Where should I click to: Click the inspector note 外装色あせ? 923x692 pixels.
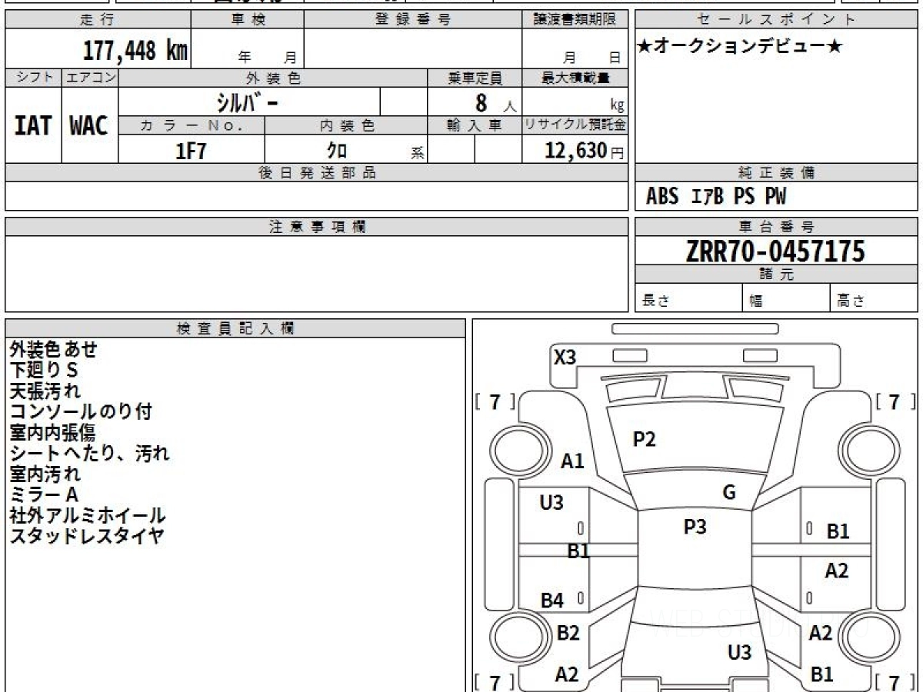point(54,349)
